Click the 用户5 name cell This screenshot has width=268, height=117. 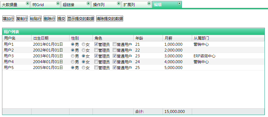[x=17, y=68]
